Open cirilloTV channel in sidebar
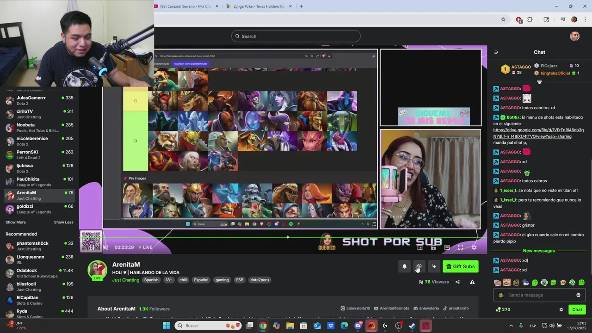Image resolution: width=592 pixels, height=333 pixels. [x=39, y=114]
